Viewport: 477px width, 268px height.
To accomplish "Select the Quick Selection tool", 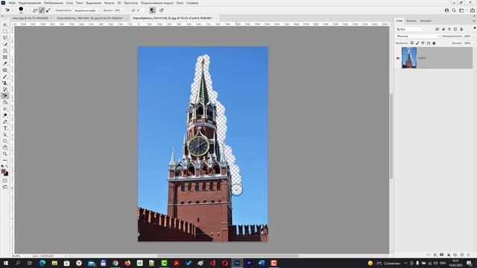I will pos(5,45).
